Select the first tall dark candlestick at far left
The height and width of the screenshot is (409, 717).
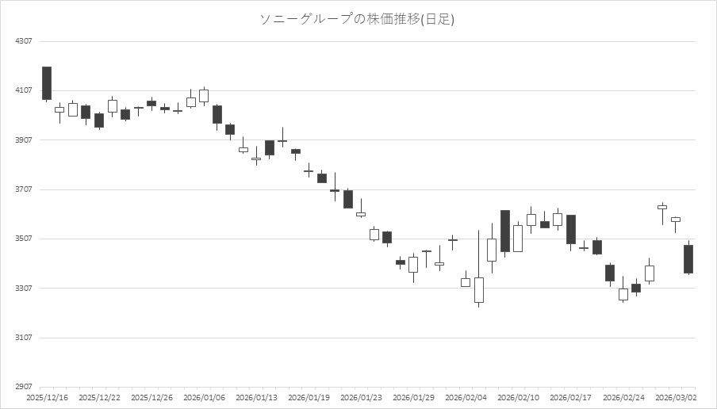click(47, 83)
